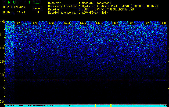Click the 1425 time axis label
The image size is (169, 107).
pos(83,23)
